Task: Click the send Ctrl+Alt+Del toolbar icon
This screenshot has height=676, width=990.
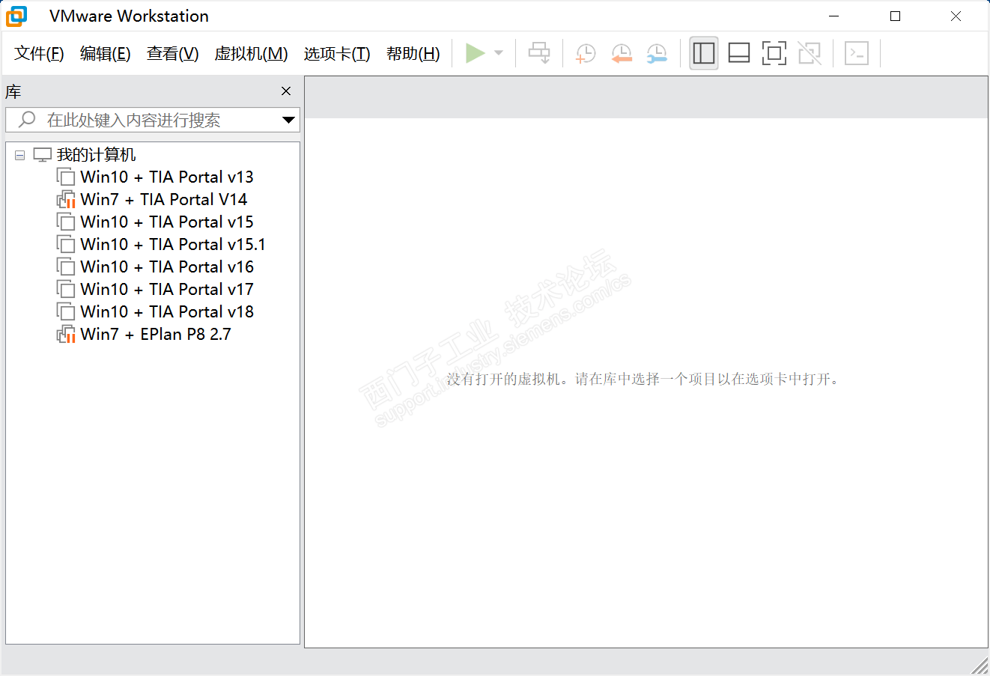Action: pos(539,53)
